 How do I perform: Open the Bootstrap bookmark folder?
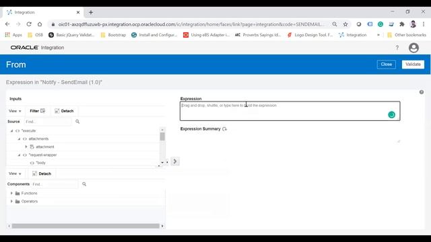[113, 35]
